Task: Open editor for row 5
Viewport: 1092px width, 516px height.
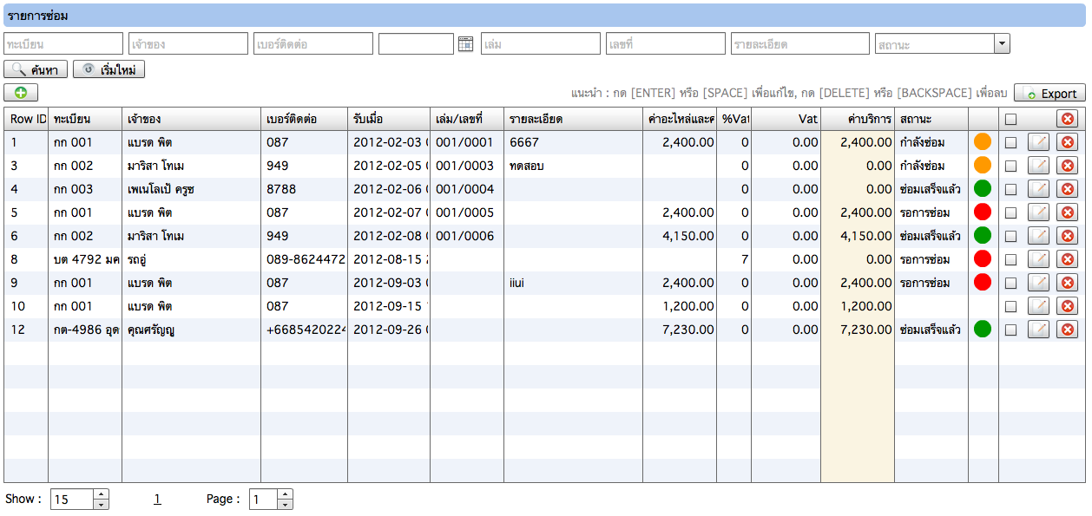Action: coord(1038,212)
